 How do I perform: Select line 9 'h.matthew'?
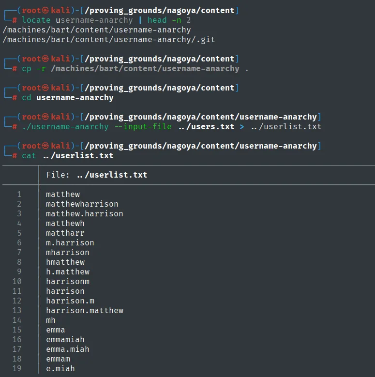tap(68, 271)
